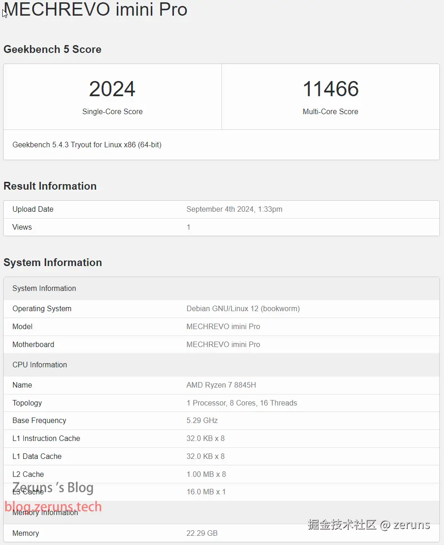Select the Single-Core Score label
444x545 pixels.
[112, 111]
